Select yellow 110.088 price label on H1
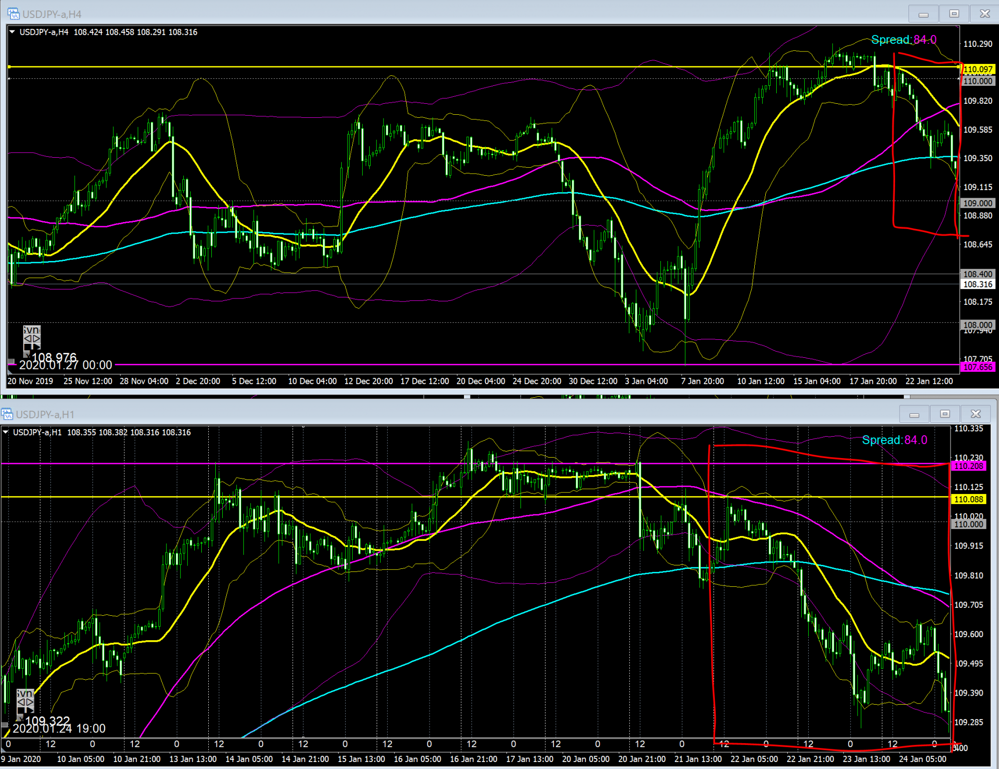 click(969, 499)
